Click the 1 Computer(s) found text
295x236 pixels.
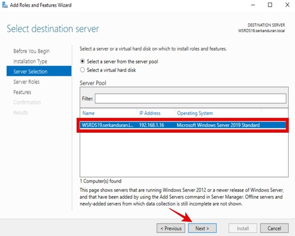tap(100, 181)
